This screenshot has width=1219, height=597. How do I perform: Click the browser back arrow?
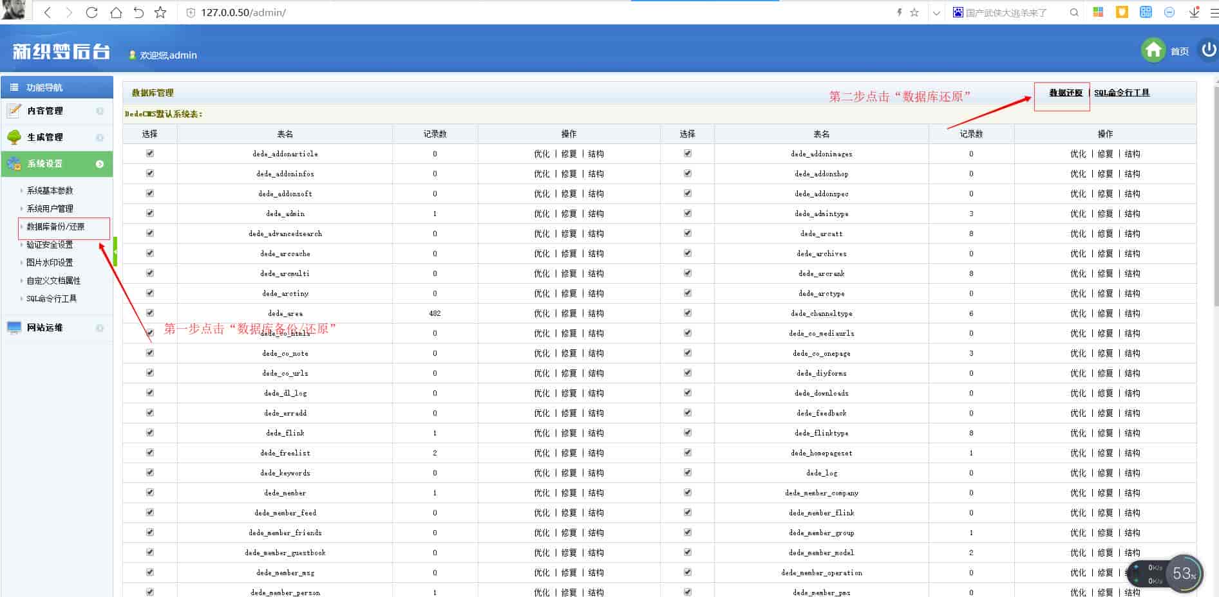click(47, 12)
